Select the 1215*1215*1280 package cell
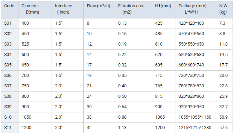 click(196, 128)
